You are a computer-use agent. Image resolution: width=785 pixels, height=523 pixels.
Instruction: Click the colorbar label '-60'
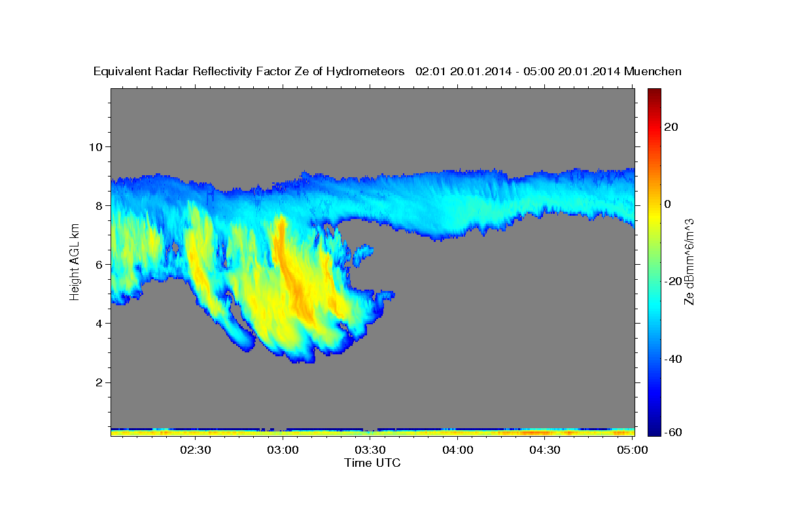pos(673,432)
